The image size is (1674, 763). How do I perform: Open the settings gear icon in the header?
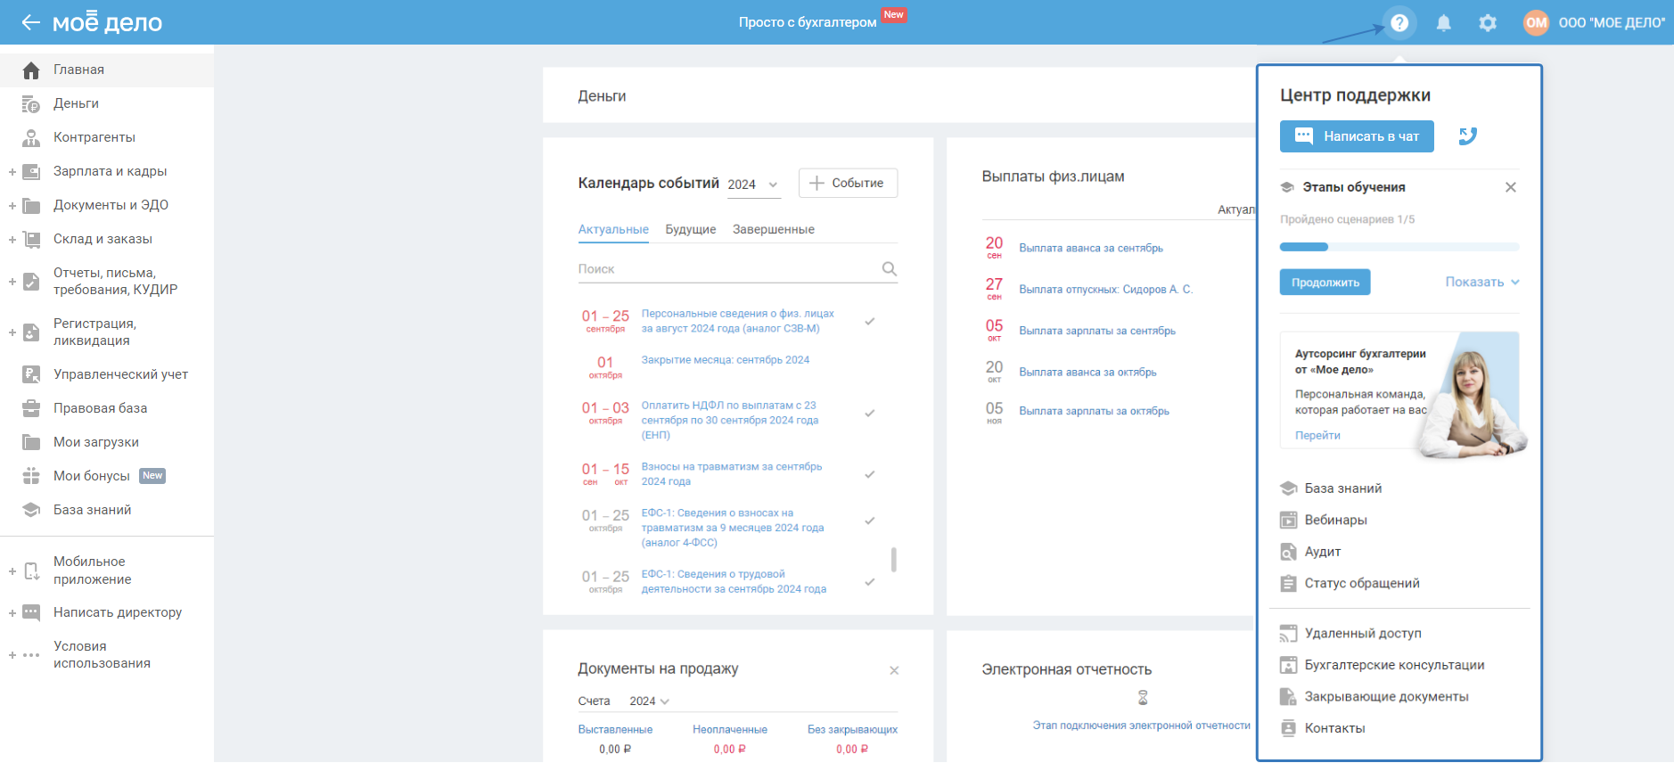(1488, 23)
